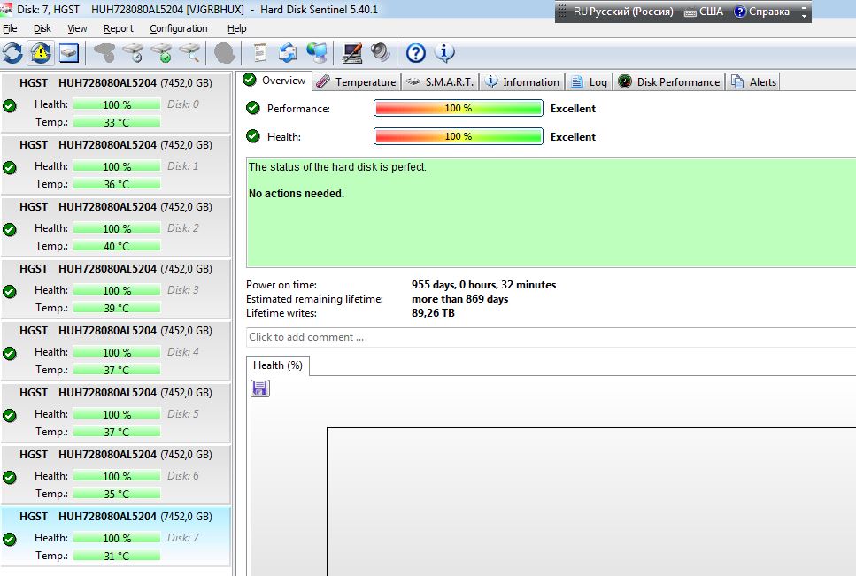
Task: Click the blue question mark help icon
Action: pos(415,53)
